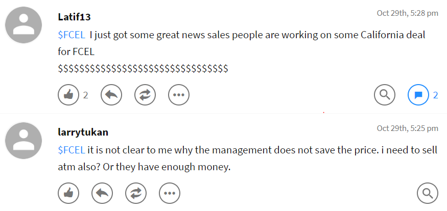Open more options on larrytukan's post

[170, 193]
